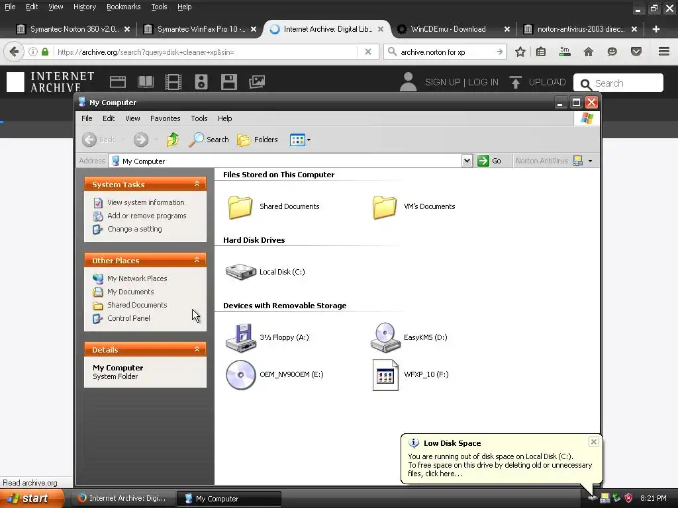The height and width of the screenshot is (508, 678).
Task: Open the WFXP_10 (F:) drive
Action: pos(385,374)
